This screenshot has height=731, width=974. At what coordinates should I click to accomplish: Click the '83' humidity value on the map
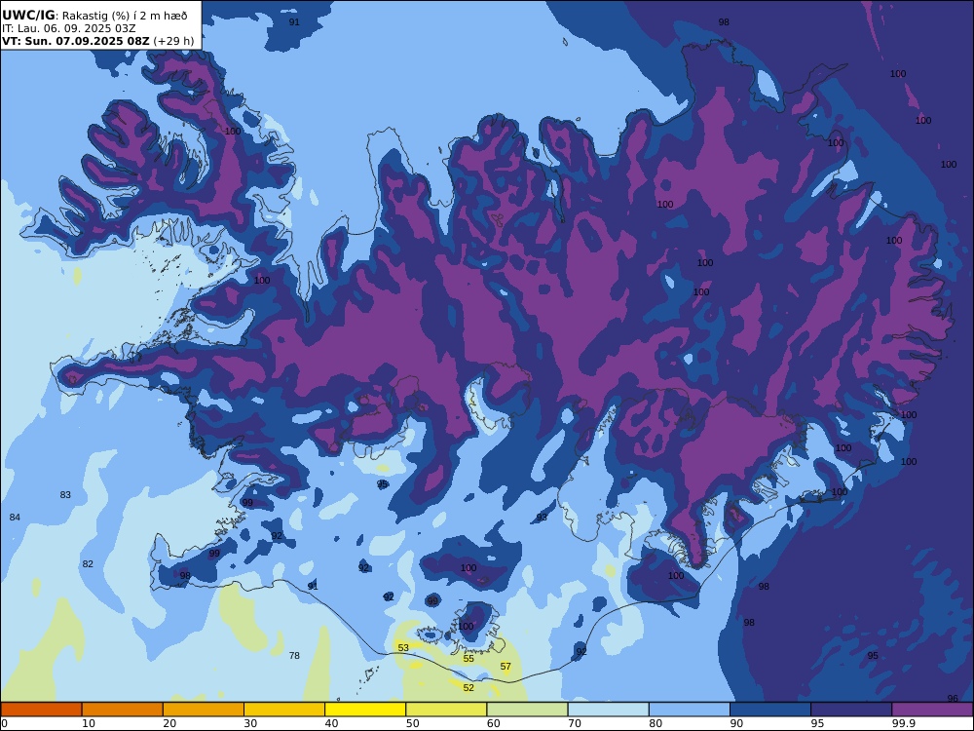click(65, 495)
